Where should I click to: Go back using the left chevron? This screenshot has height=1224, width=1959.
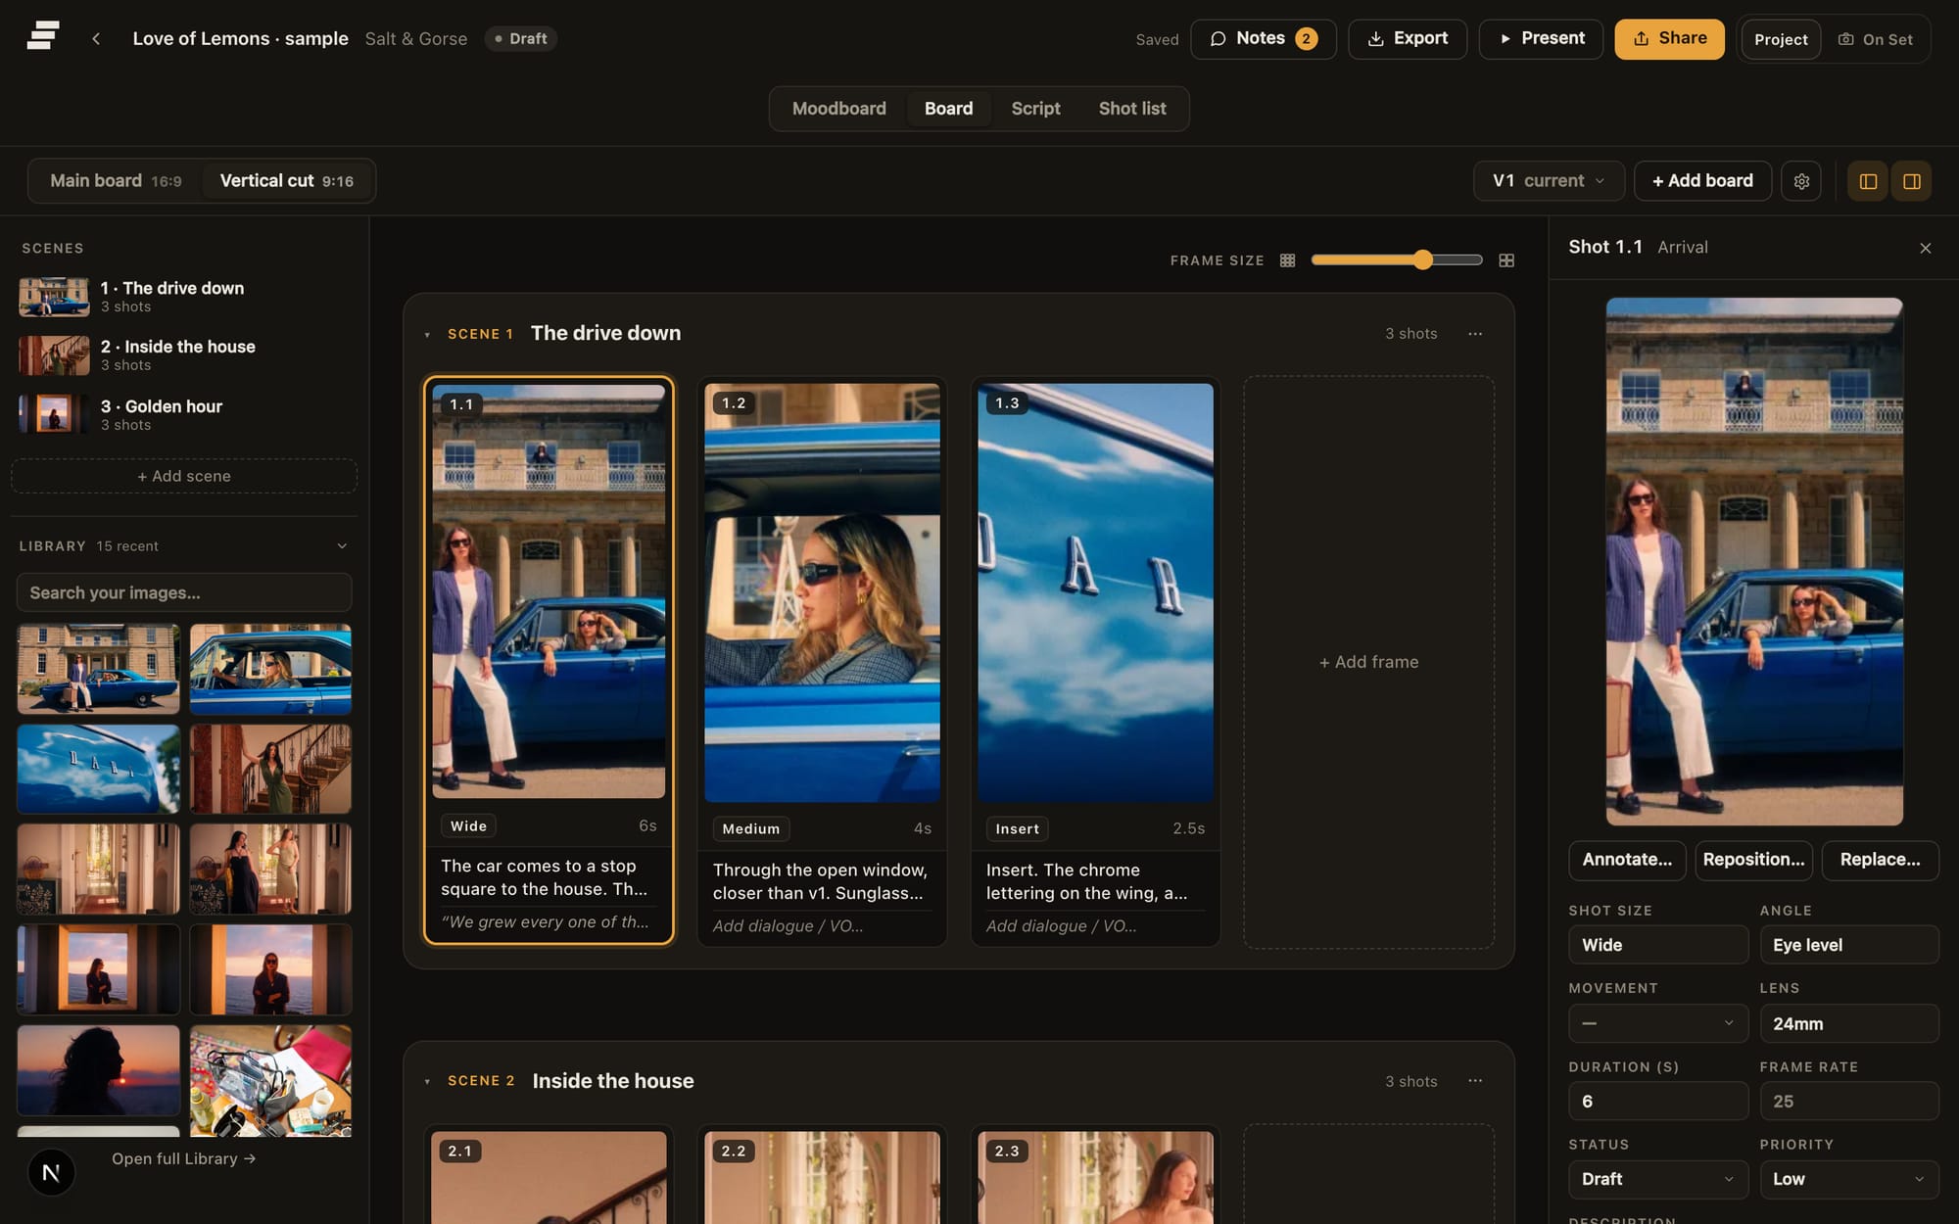pyautogui.click(x=96, y=39)
